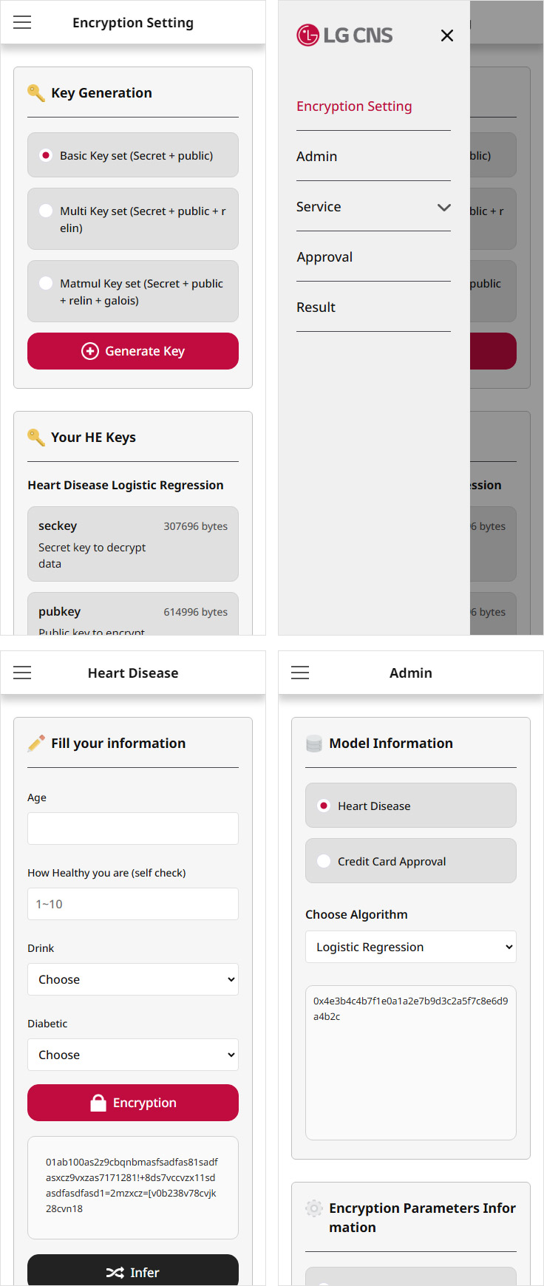Click the pencil icon beside Fill your information
544x1286 pixels.
[36, 744]
